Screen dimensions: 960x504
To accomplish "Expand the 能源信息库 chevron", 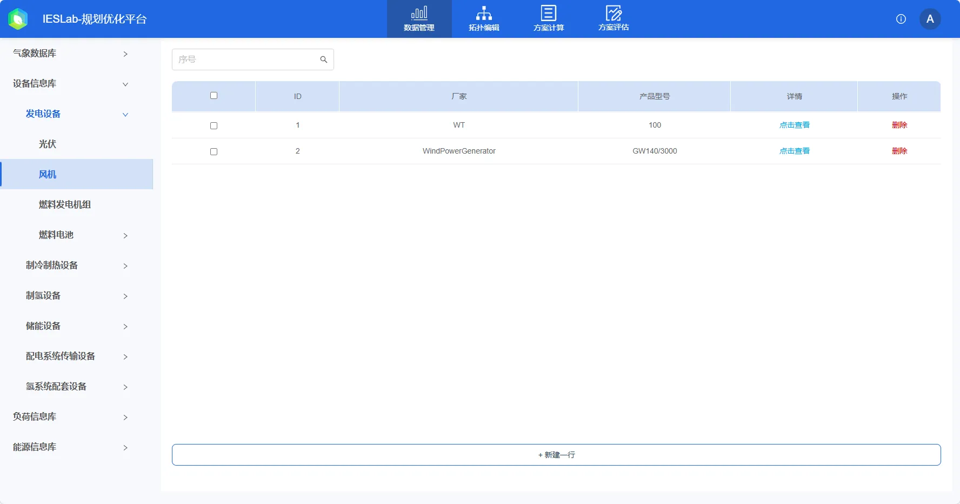I will coord(125,447).
